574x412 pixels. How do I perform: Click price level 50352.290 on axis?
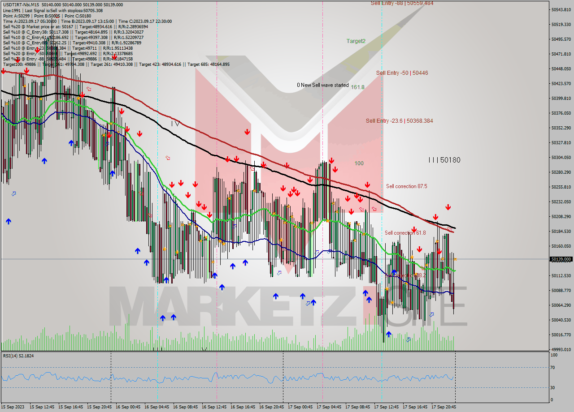click(561, 128)
